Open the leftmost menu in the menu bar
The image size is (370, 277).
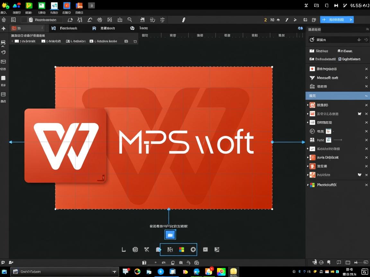coord(4,12)
